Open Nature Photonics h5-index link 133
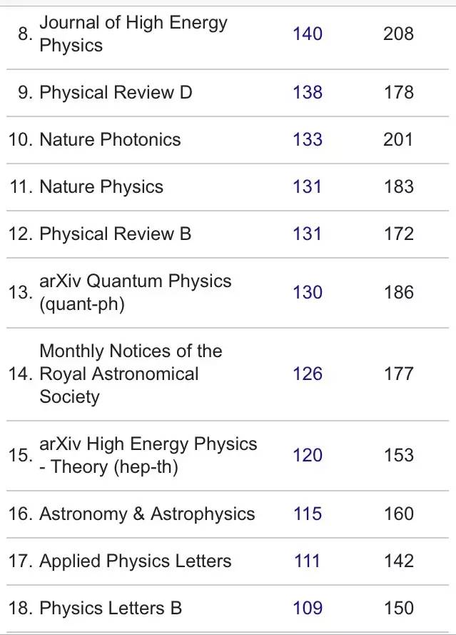 (x=308, y=139)
